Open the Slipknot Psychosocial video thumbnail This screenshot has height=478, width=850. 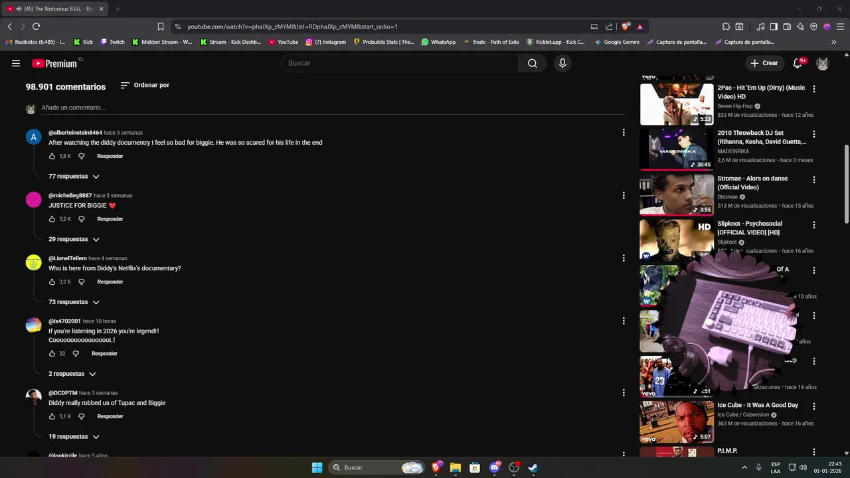click(677, 240)
